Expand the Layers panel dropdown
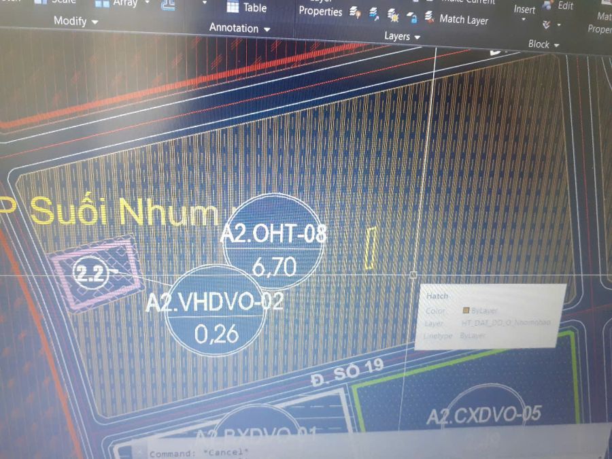 click(417, 37)
